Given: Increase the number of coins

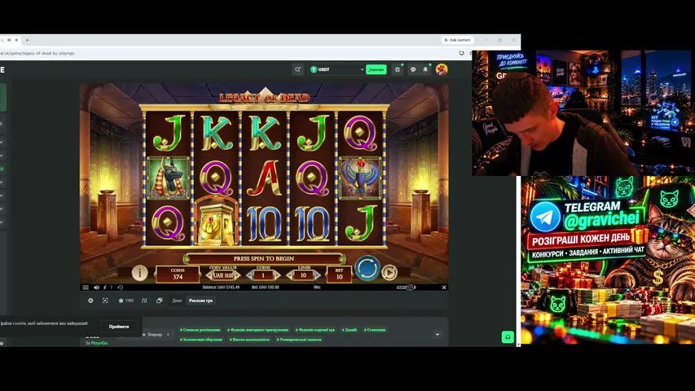Looking at the screenshot, I should (x=278, y=275).
